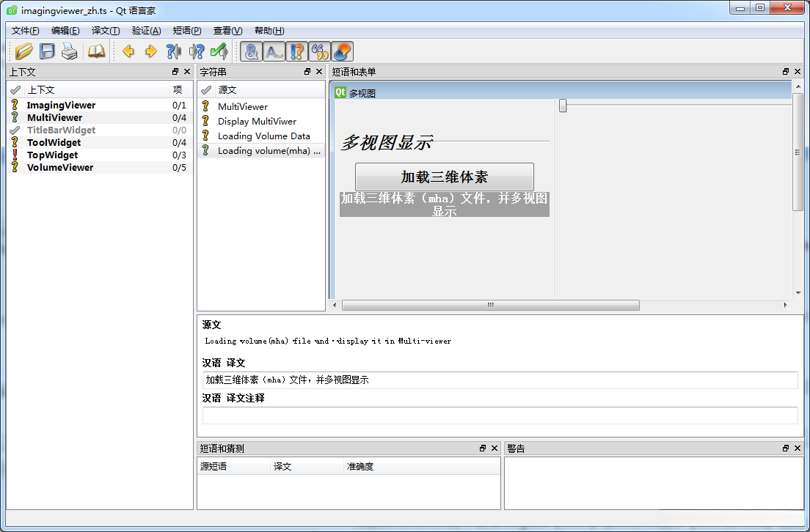Screen dimensions: 810x532
Task: Click the 汉语 译文 translation input field
Action: coord(500,380)
